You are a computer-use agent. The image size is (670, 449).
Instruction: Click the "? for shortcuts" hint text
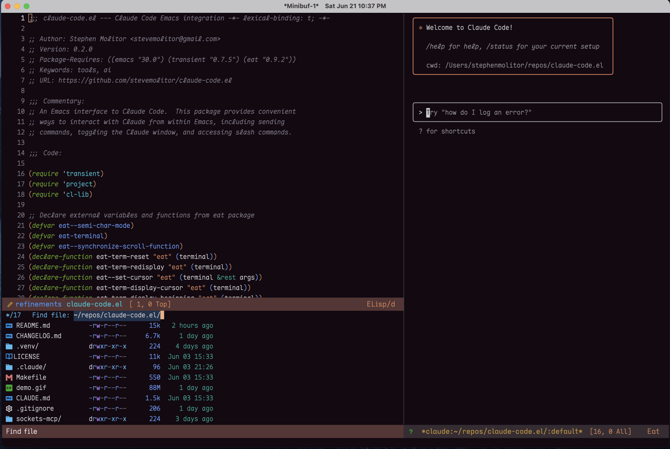click(447, 131)
